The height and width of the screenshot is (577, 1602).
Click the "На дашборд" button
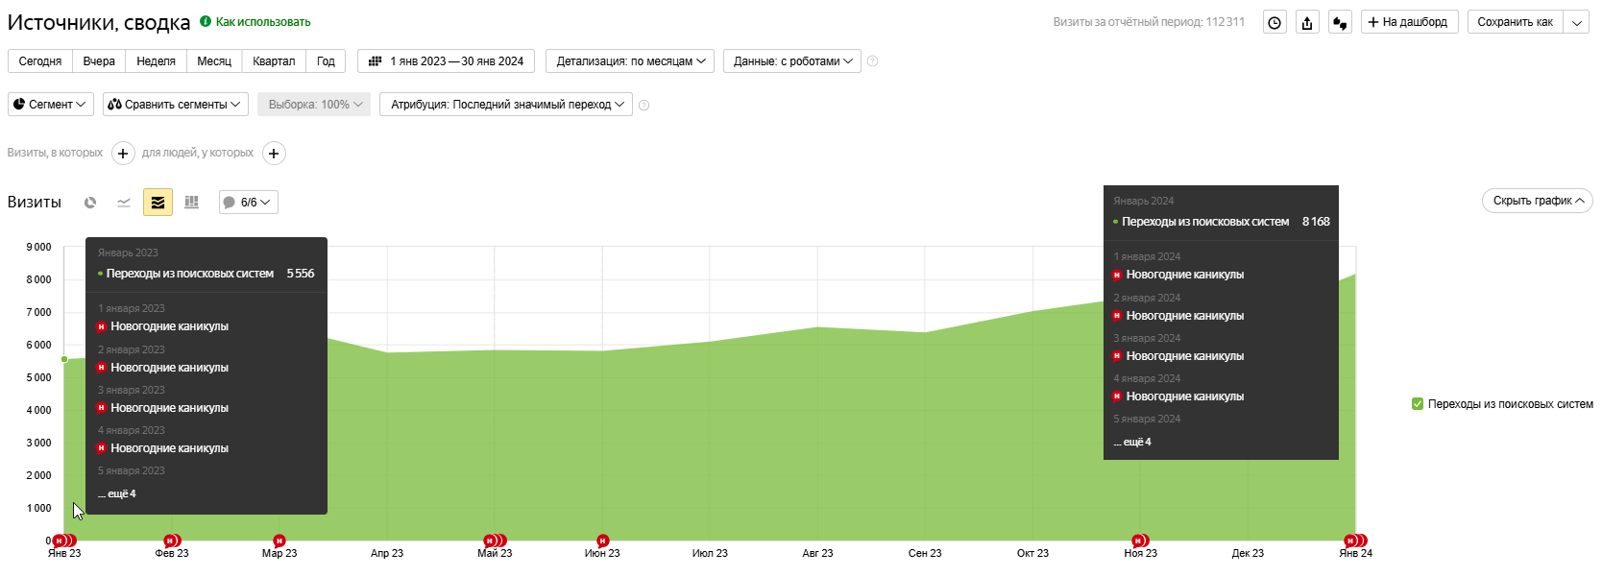1409,22
